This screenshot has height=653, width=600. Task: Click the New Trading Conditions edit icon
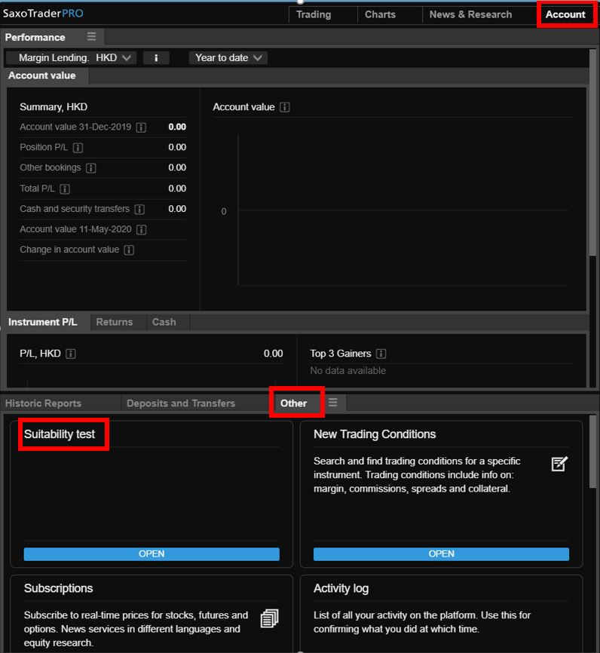(559, 464)
